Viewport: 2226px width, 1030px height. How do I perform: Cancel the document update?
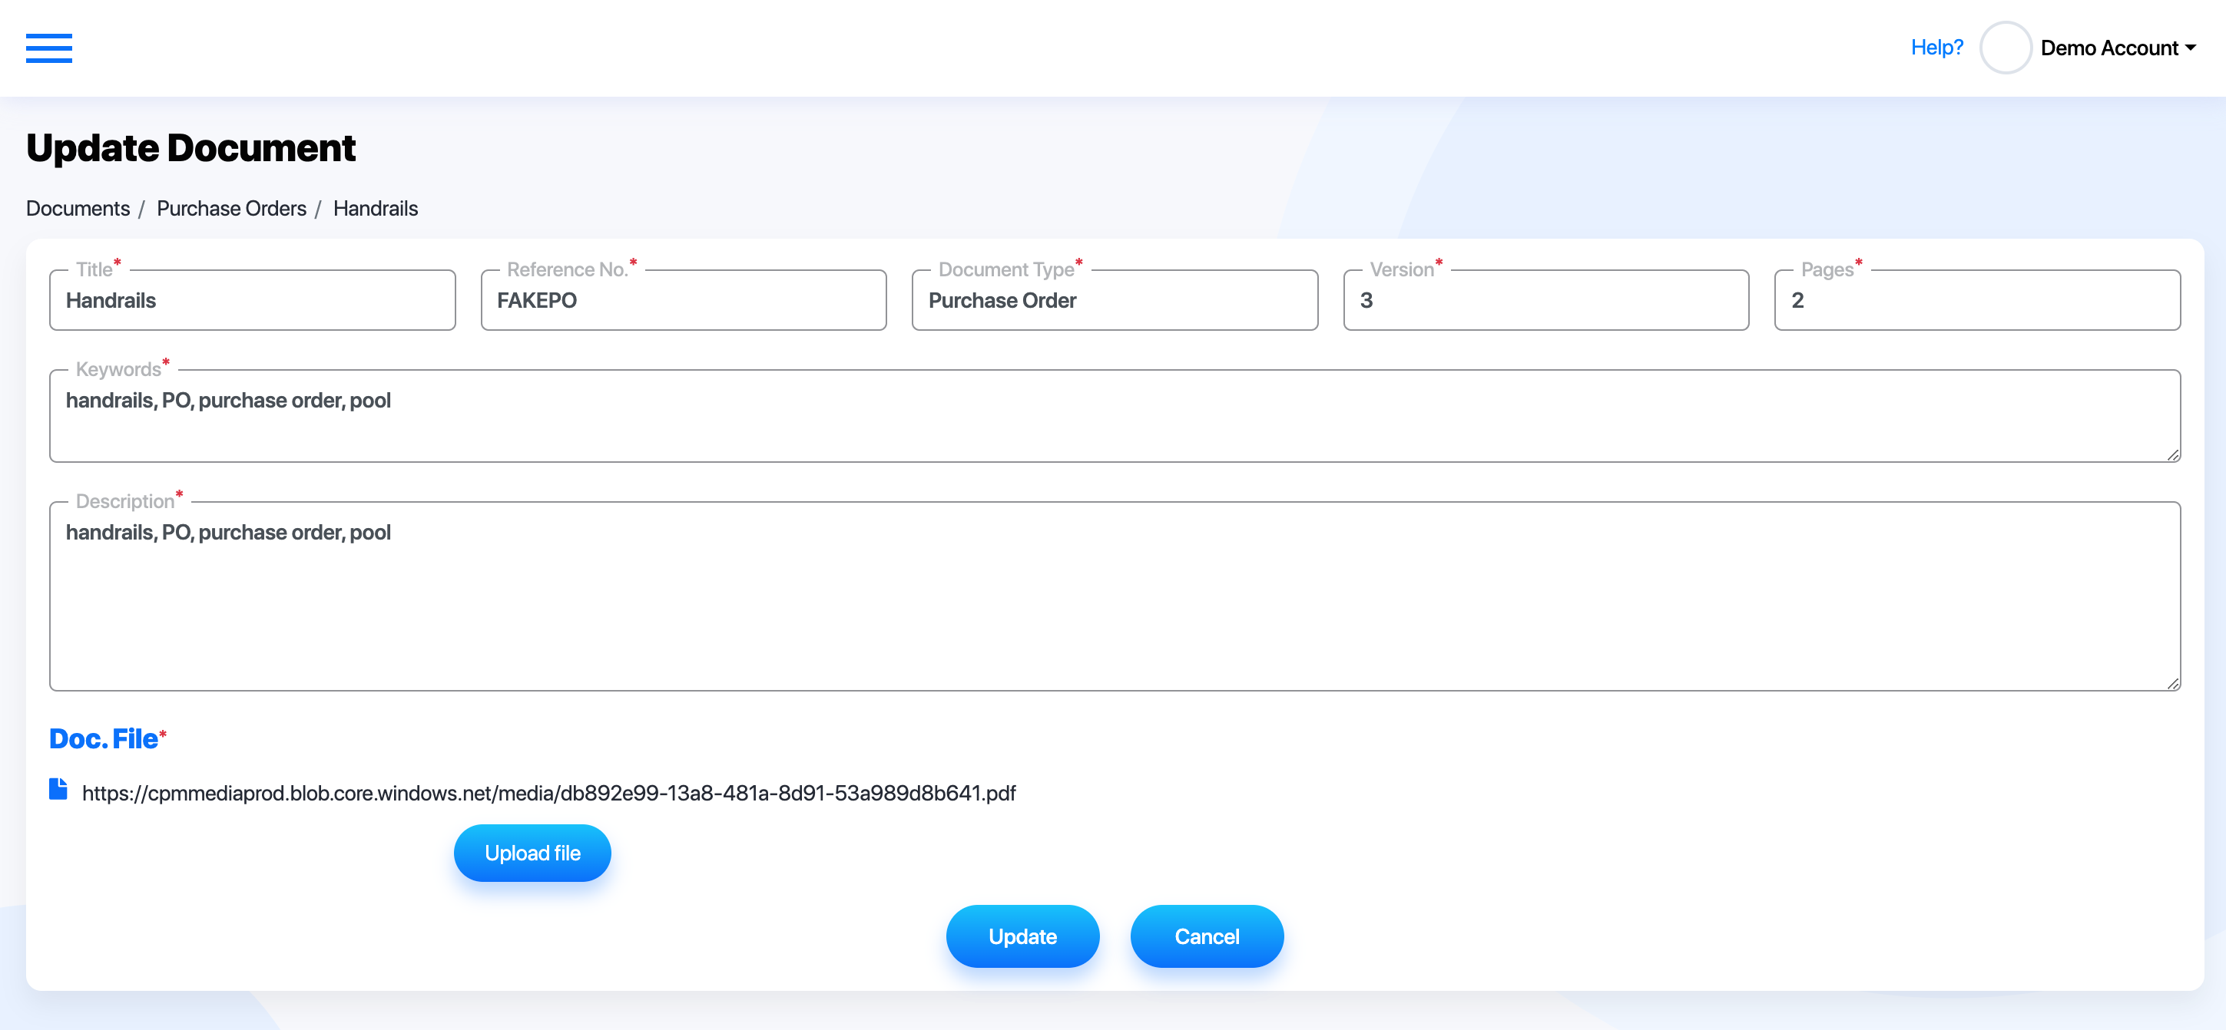pyautogui.click(x=1206, y=937)
